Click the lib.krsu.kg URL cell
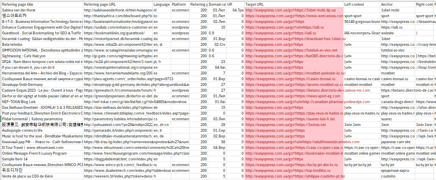 [x=118, y=142]
